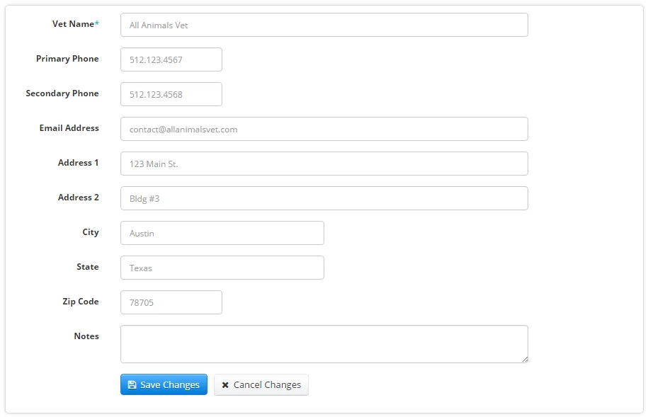
Task: Click inside the Notes text area
Action: point(324,344)
